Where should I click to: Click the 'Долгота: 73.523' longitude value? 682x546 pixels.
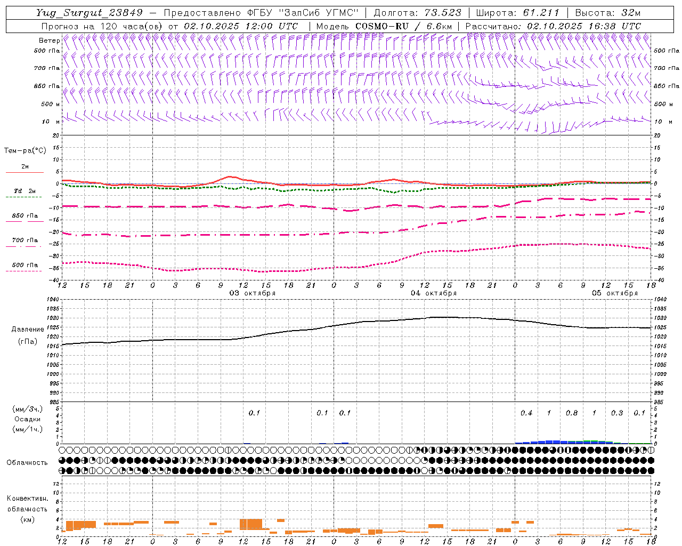[418, 13]
